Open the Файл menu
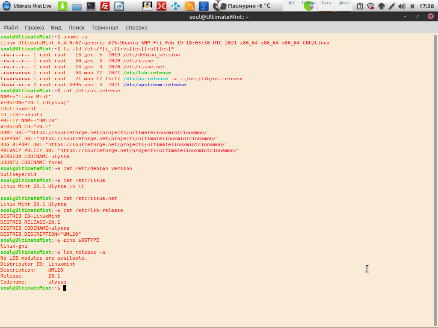The height and width of the screenshot is (328, 438). [11, 28]
